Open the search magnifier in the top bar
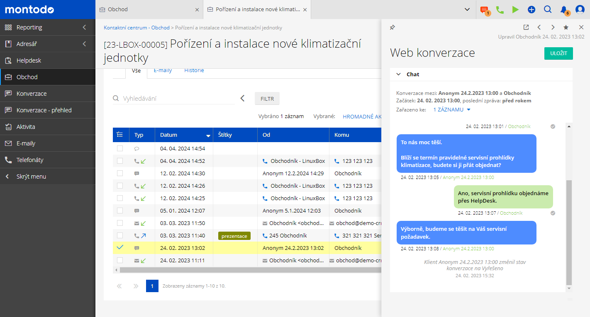This screenshot has height=317, width=590. pos(547,10)
